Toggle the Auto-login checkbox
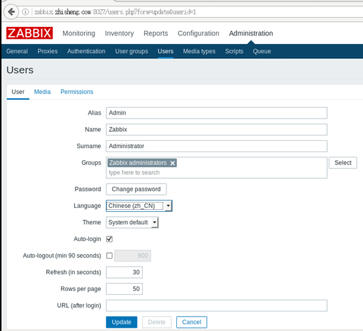363x331 pixels. coord(109,239)
